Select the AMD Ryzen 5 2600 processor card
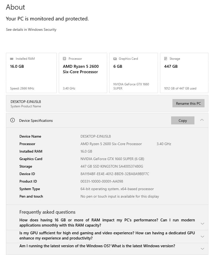 (83, 73)
